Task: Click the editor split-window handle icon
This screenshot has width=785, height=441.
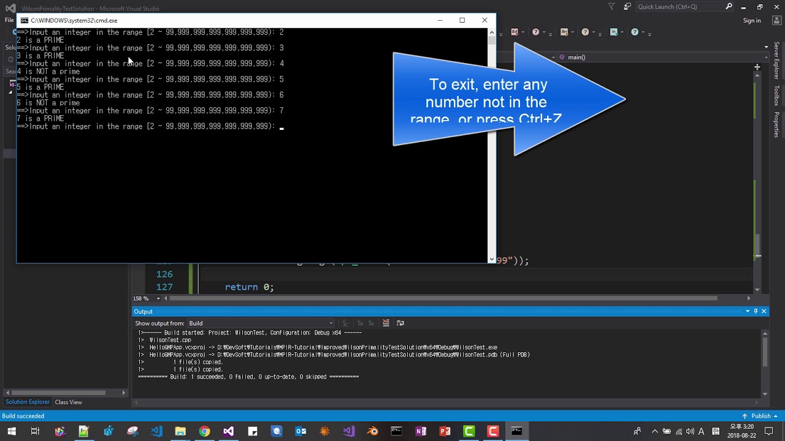Action: tap(757, 67)
